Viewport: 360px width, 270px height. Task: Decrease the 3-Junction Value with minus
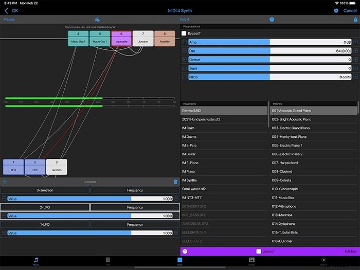(4, 199)
